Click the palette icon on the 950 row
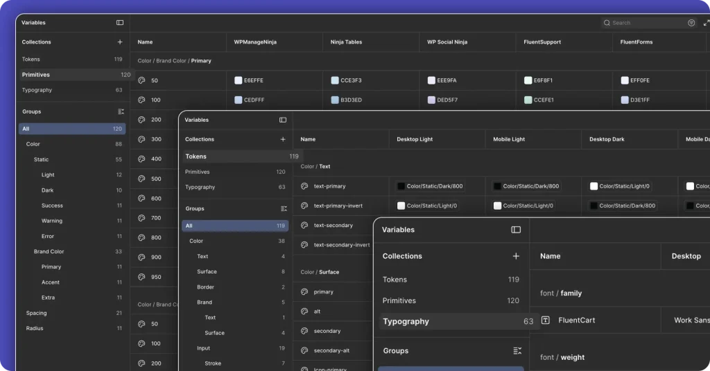The image size is (710, 371). [x=141, y=277]
